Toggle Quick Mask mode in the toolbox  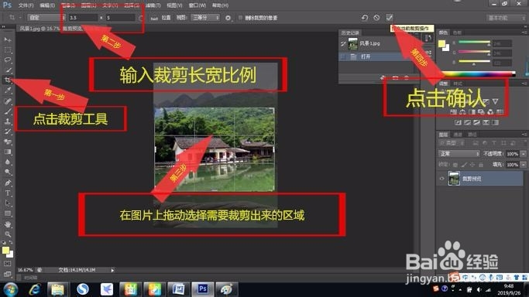point(8,264)
